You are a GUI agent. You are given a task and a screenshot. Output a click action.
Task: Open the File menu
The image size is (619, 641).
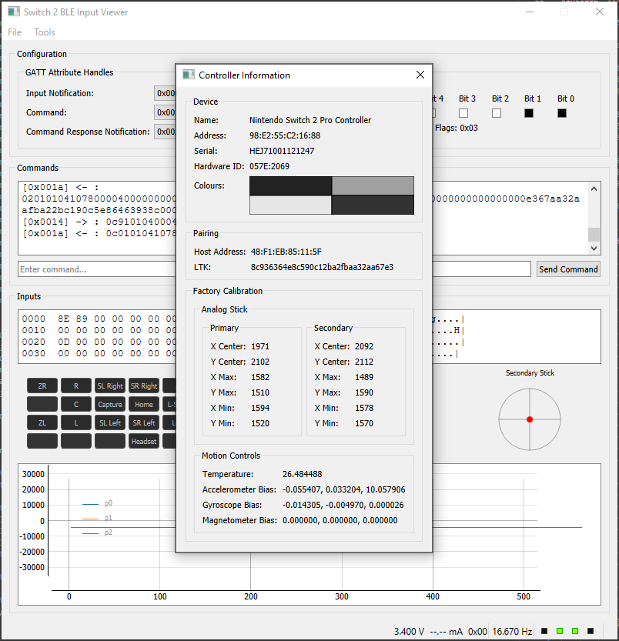coord(15,32)
